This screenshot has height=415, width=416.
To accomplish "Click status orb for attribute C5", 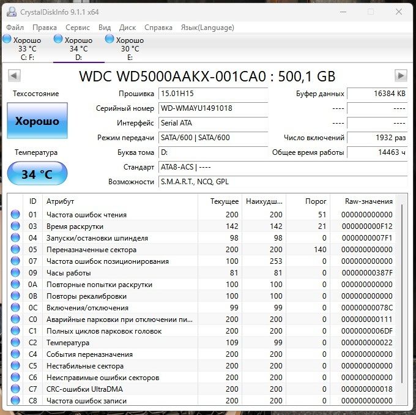I will coord(15,365).
